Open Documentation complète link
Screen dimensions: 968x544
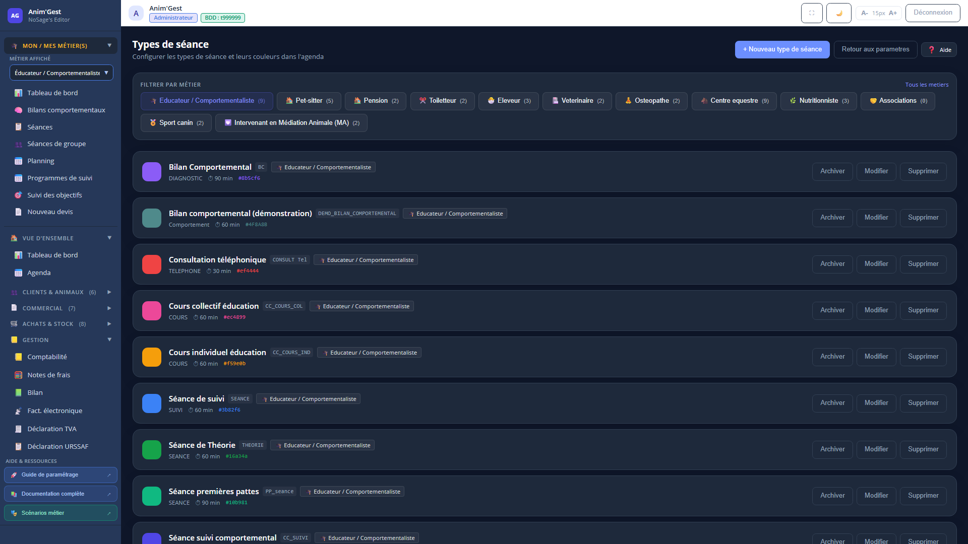tap(60, 494)
